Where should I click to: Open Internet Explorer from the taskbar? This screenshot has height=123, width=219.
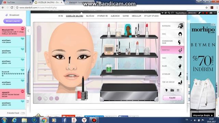[14, 120]
